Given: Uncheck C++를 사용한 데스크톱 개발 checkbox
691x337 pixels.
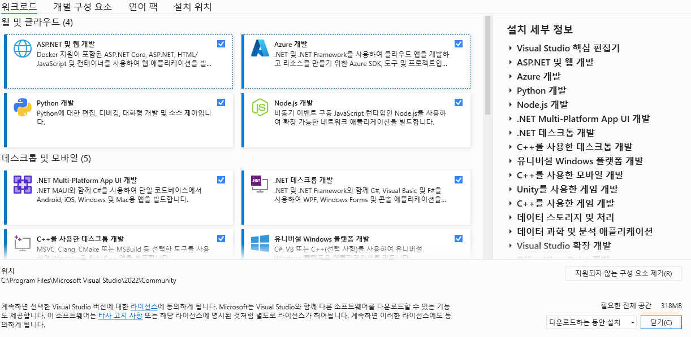Looking at the screenshot, I should [221, 238].
